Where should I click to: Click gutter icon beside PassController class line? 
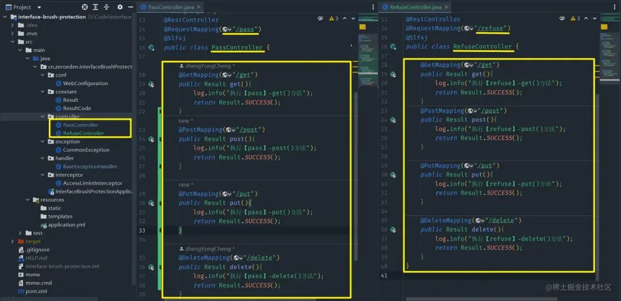tap(151, 48)
